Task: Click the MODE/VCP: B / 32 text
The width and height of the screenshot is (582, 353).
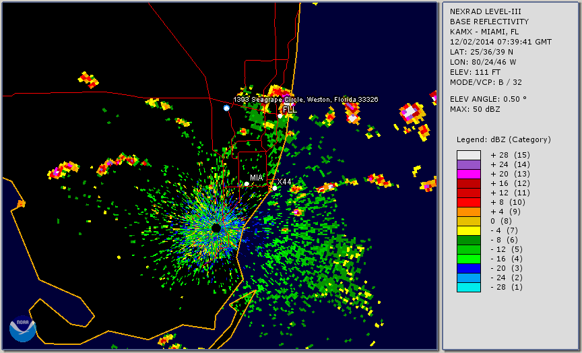Action: pos(486,82)
